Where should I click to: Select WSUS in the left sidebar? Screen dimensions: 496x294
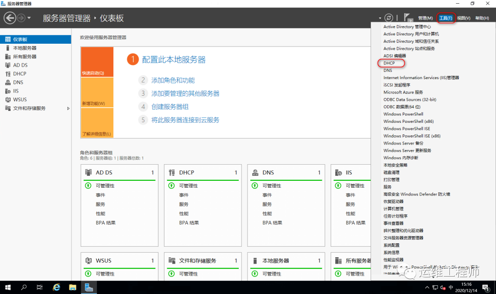[x=35, y=99]
